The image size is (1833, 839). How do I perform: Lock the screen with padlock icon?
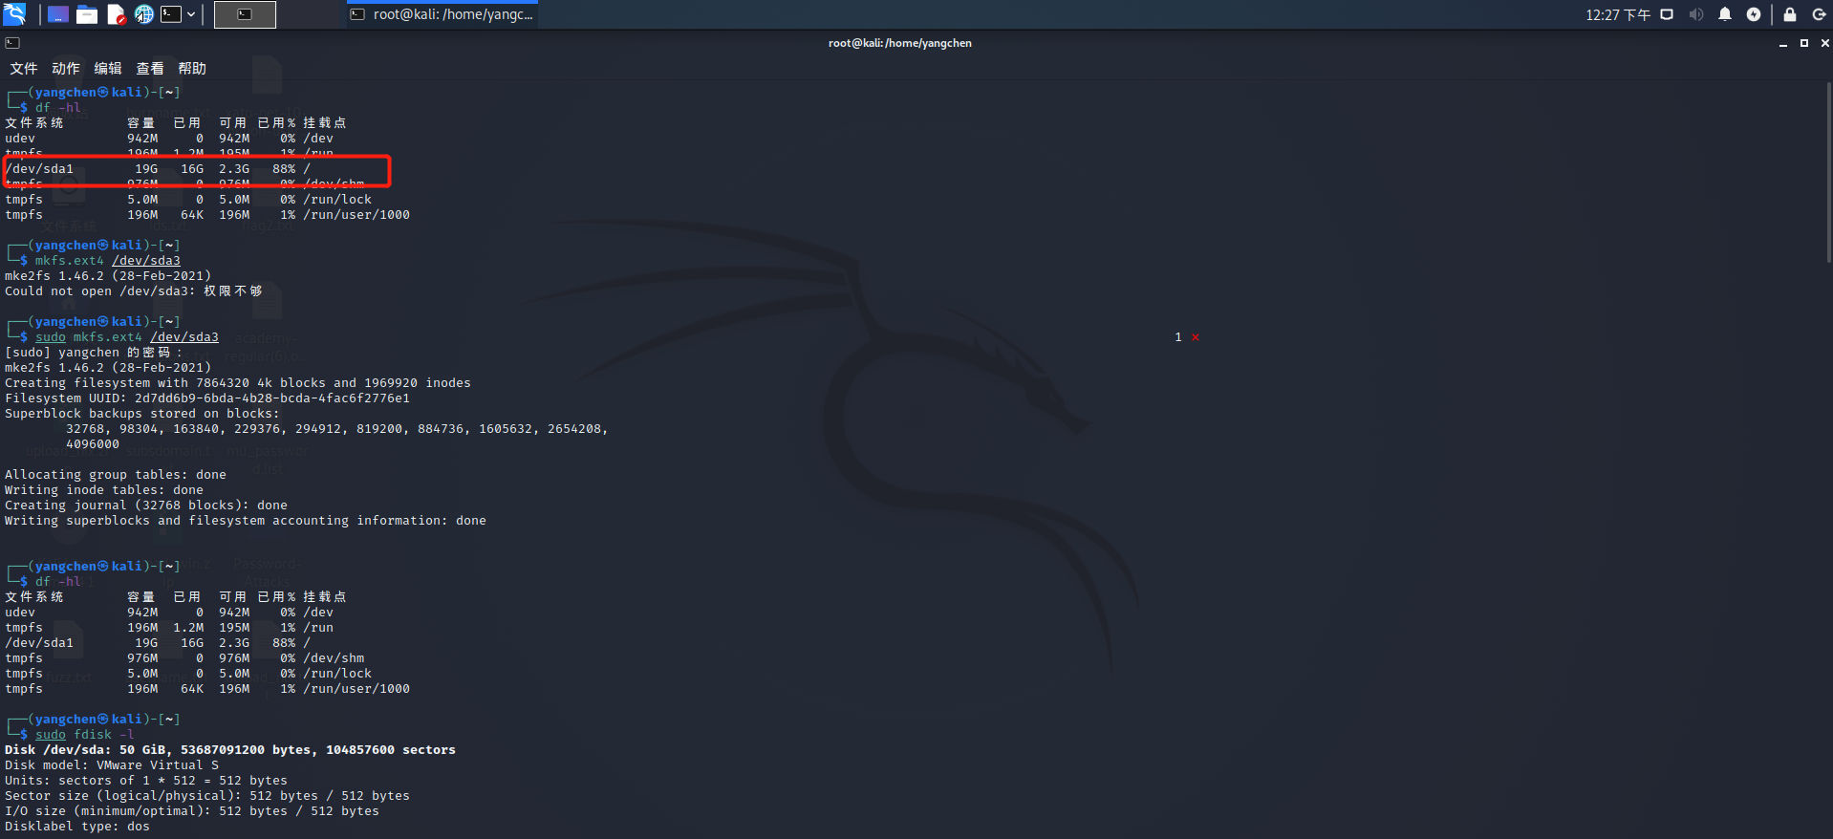coord(1790,14)
